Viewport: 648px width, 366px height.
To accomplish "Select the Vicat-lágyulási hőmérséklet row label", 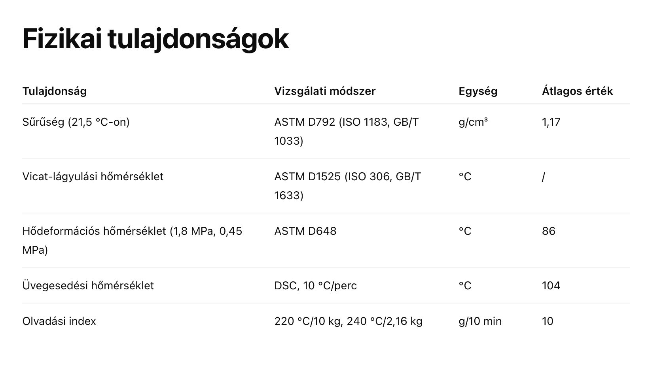I will coord(93,176).
